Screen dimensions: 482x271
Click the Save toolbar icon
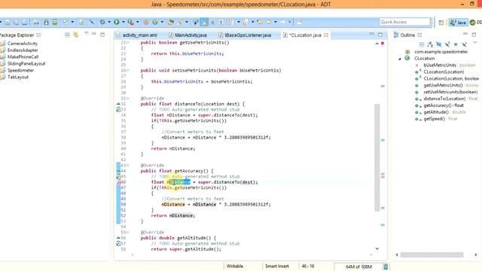(x=8, y=22)
